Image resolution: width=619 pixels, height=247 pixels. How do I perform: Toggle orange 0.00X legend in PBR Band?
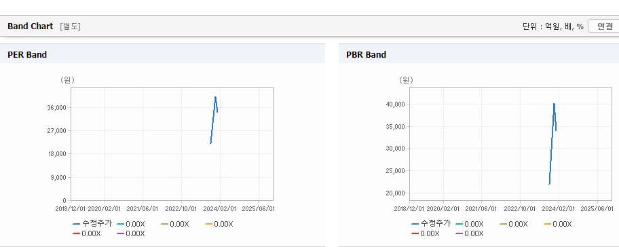coord(558,224)
